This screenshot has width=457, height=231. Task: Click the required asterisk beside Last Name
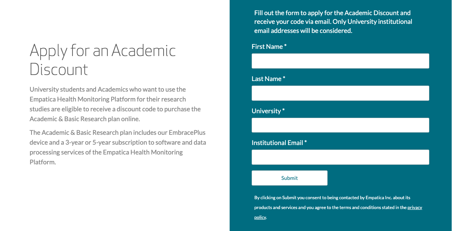pyautogui.click(x=284, y=78)
